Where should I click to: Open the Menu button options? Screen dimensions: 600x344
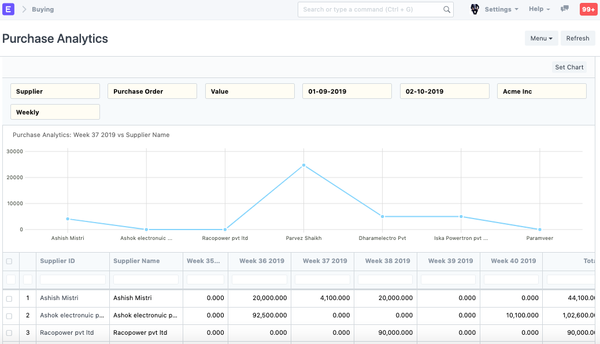(541, 38)
